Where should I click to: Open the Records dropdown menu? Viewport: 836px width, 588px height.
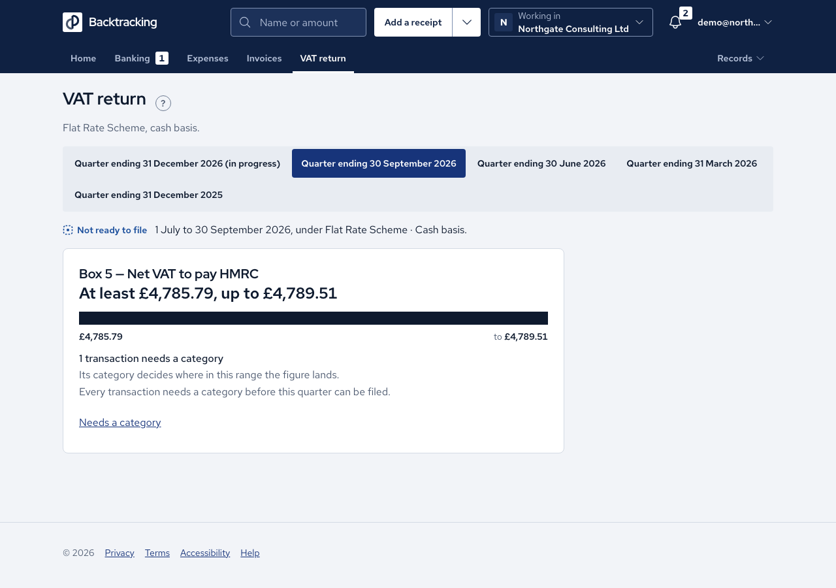(x=741, y=58)
